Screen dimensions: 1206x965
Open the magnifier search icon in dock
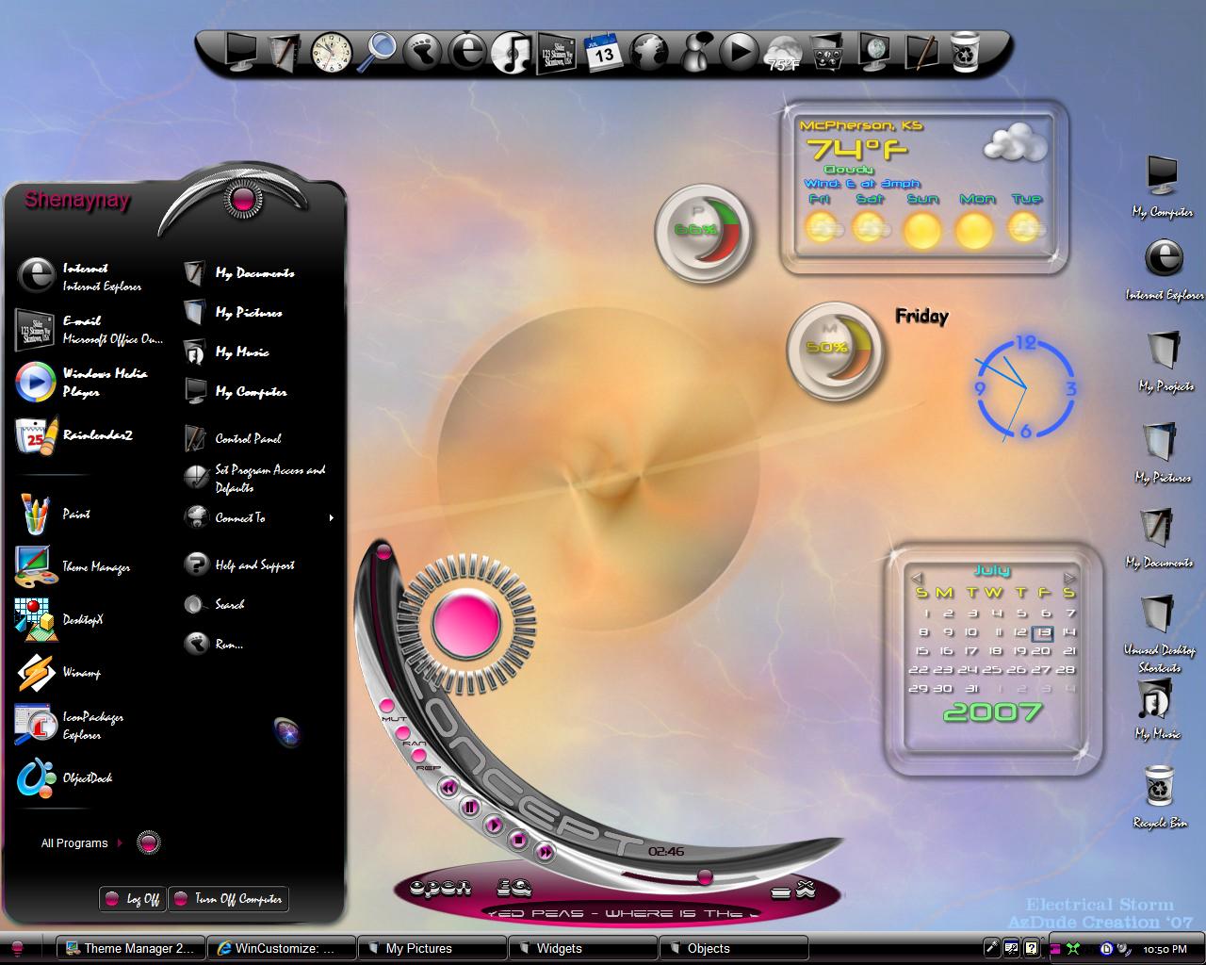(x=379, y=52)
